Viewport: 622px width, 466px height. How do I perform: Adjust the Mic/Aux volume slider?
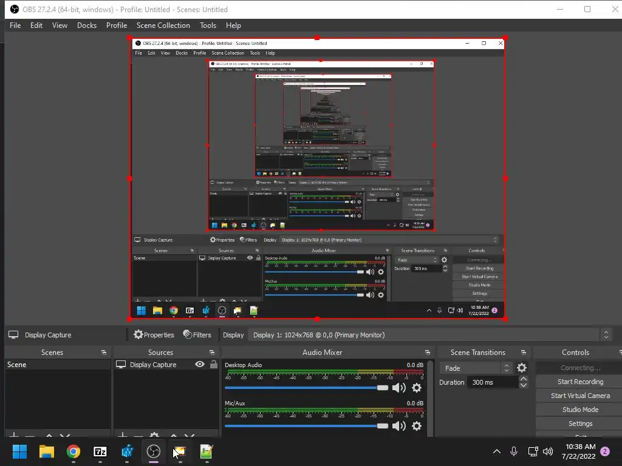pyautogui.click(x=306, y=426)
